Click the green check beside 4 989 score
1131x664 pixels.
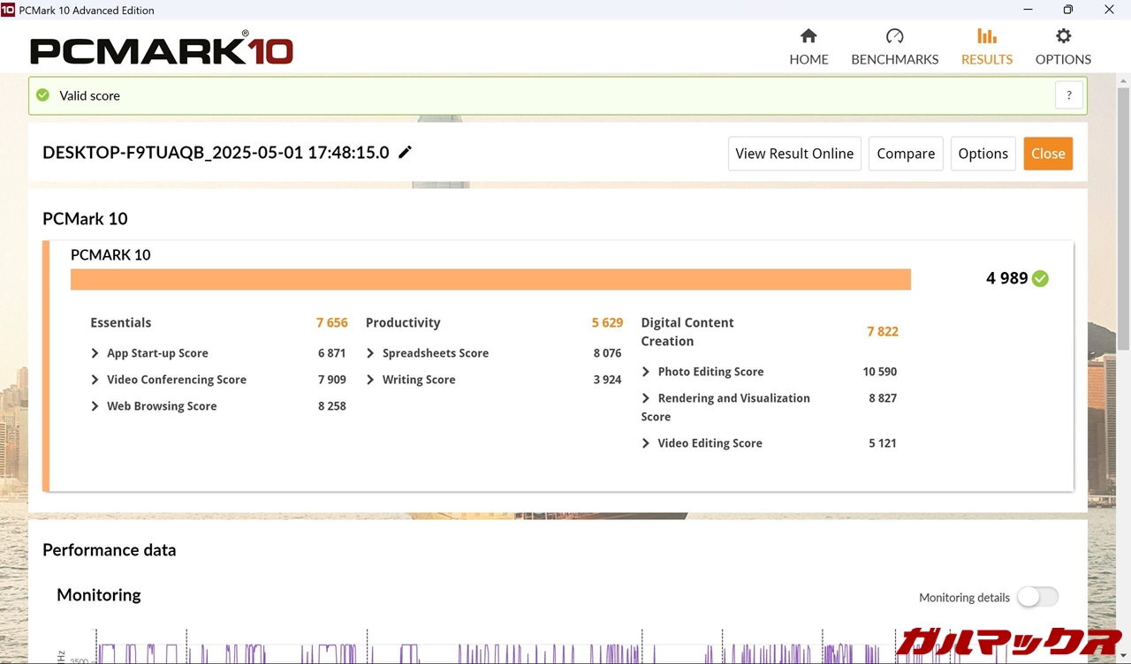(x=1041, y=279)
